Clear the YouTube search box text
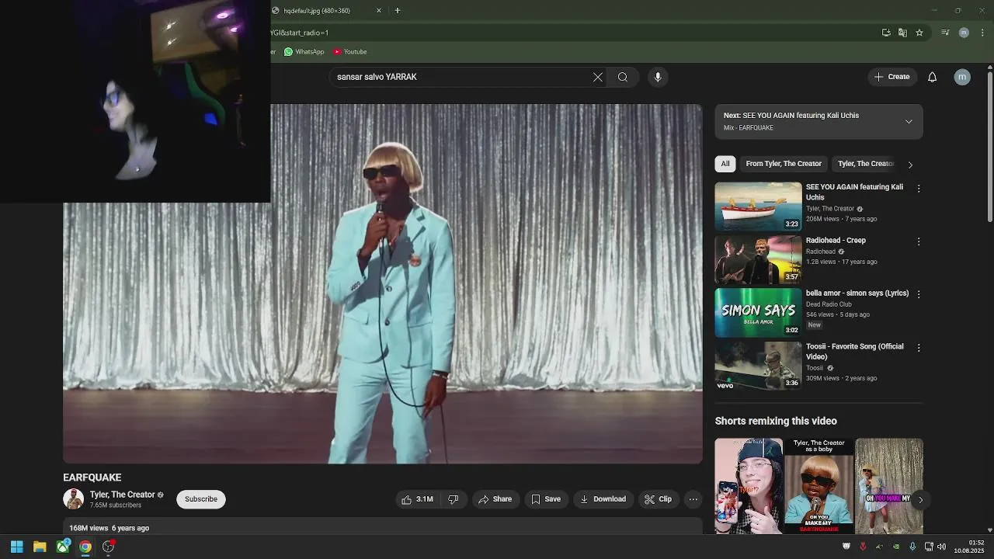 click(x=598, y=77)
